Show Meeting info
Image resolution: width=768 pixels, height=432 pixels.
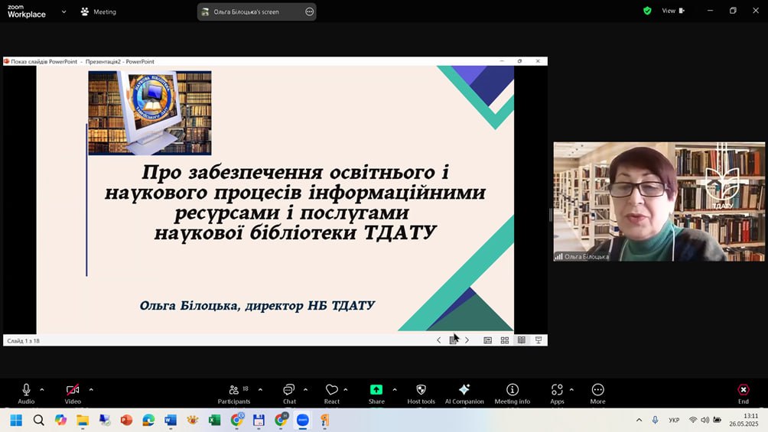[x=513, y=394]
